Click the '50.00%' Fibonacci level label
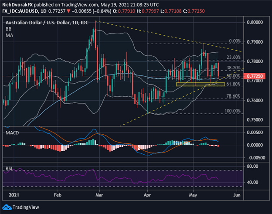The width and height of the screenshot is (272, 214). click(x=234, y=76)
